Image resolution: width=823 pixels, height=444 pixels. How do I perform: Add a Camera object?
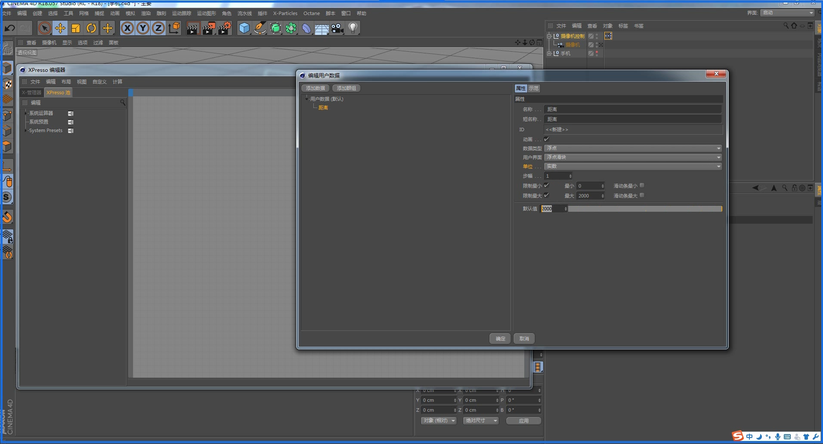tap(337, 28)
